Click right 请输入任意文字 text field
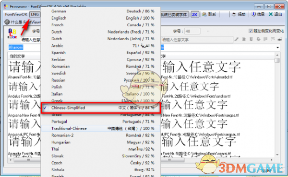288x177 pixels. pos(197,40)
